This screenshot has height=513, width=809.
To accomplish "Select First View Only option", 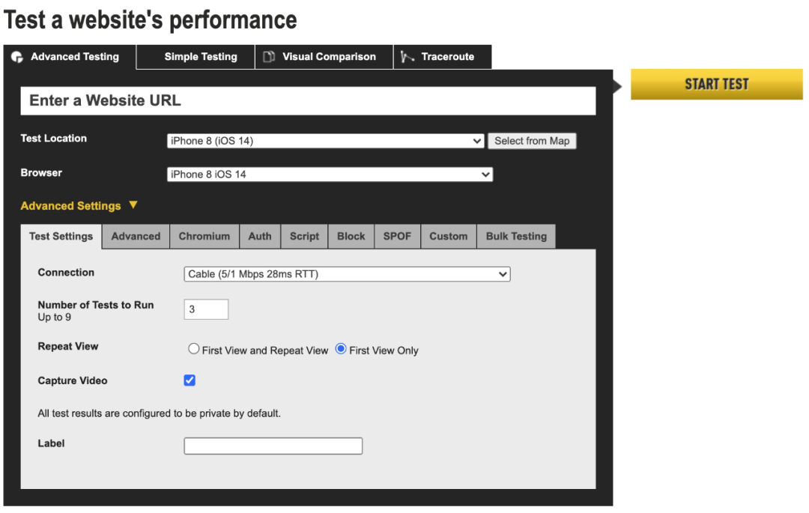I will (341, 350).
